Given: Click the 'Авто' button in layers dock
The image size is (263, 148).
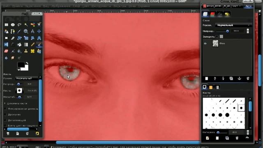Looking at the screenshot, I should [x=248, y=6].
